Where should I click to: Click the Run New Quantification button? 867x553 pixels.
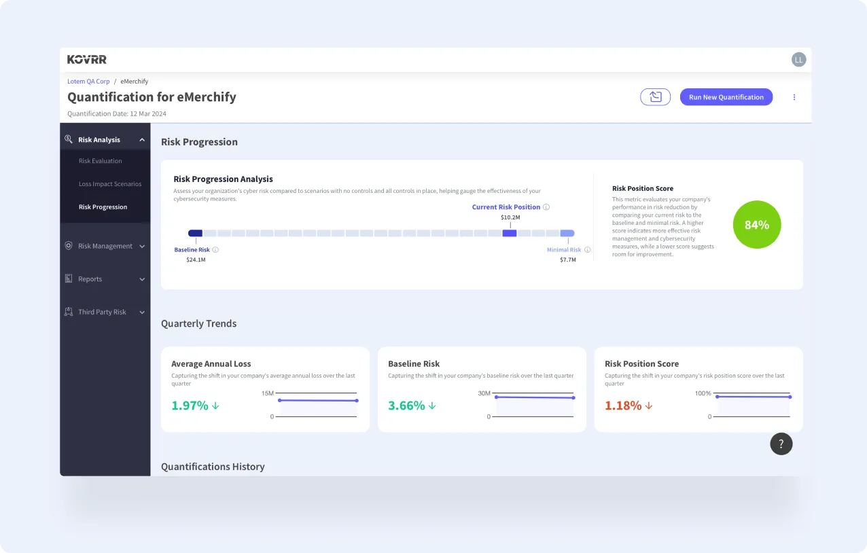pyautogui.click(x=726, y=96)
